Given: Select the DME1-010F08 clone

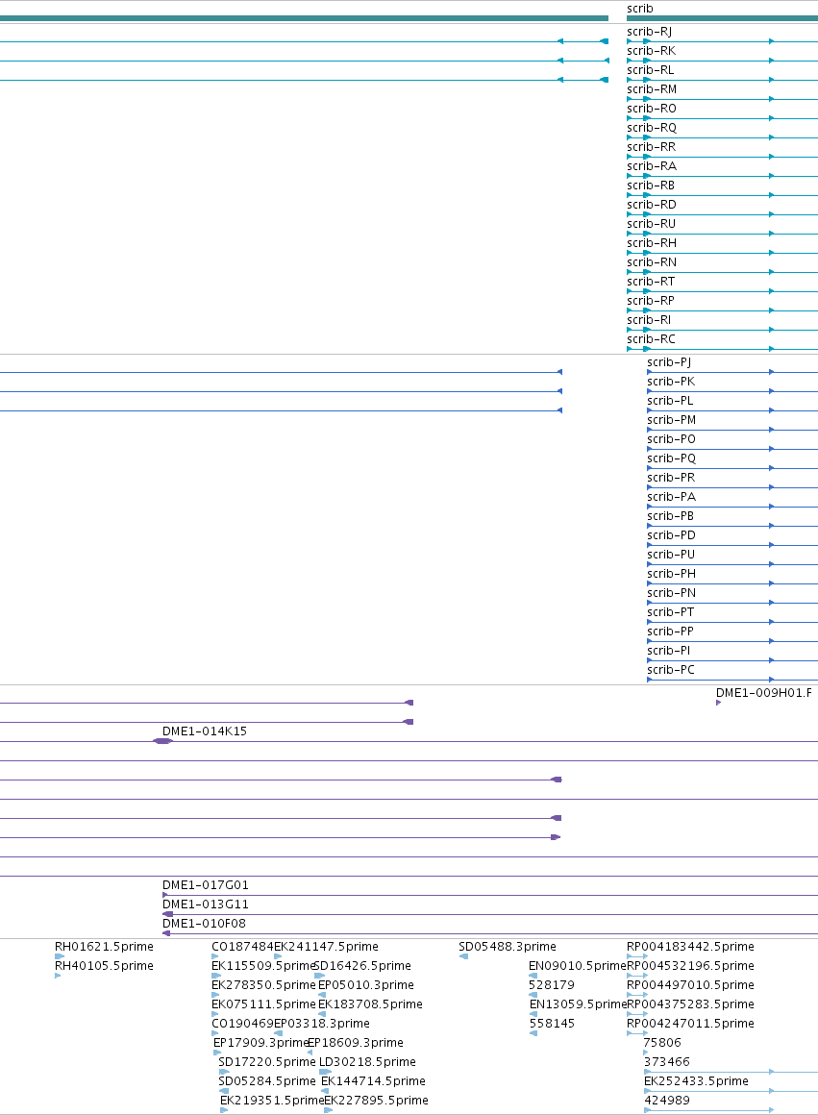Looking at the screenshot, I should [x=204, y=923].
